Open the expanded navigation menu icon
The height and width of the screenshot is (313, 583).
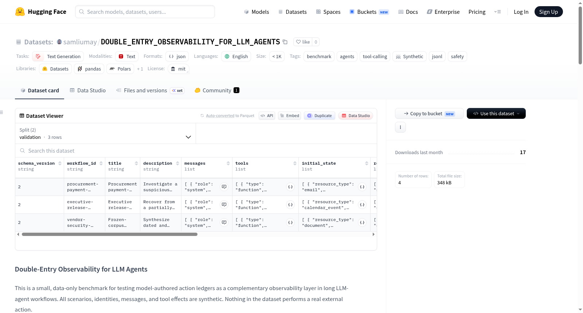coord(497,12)
